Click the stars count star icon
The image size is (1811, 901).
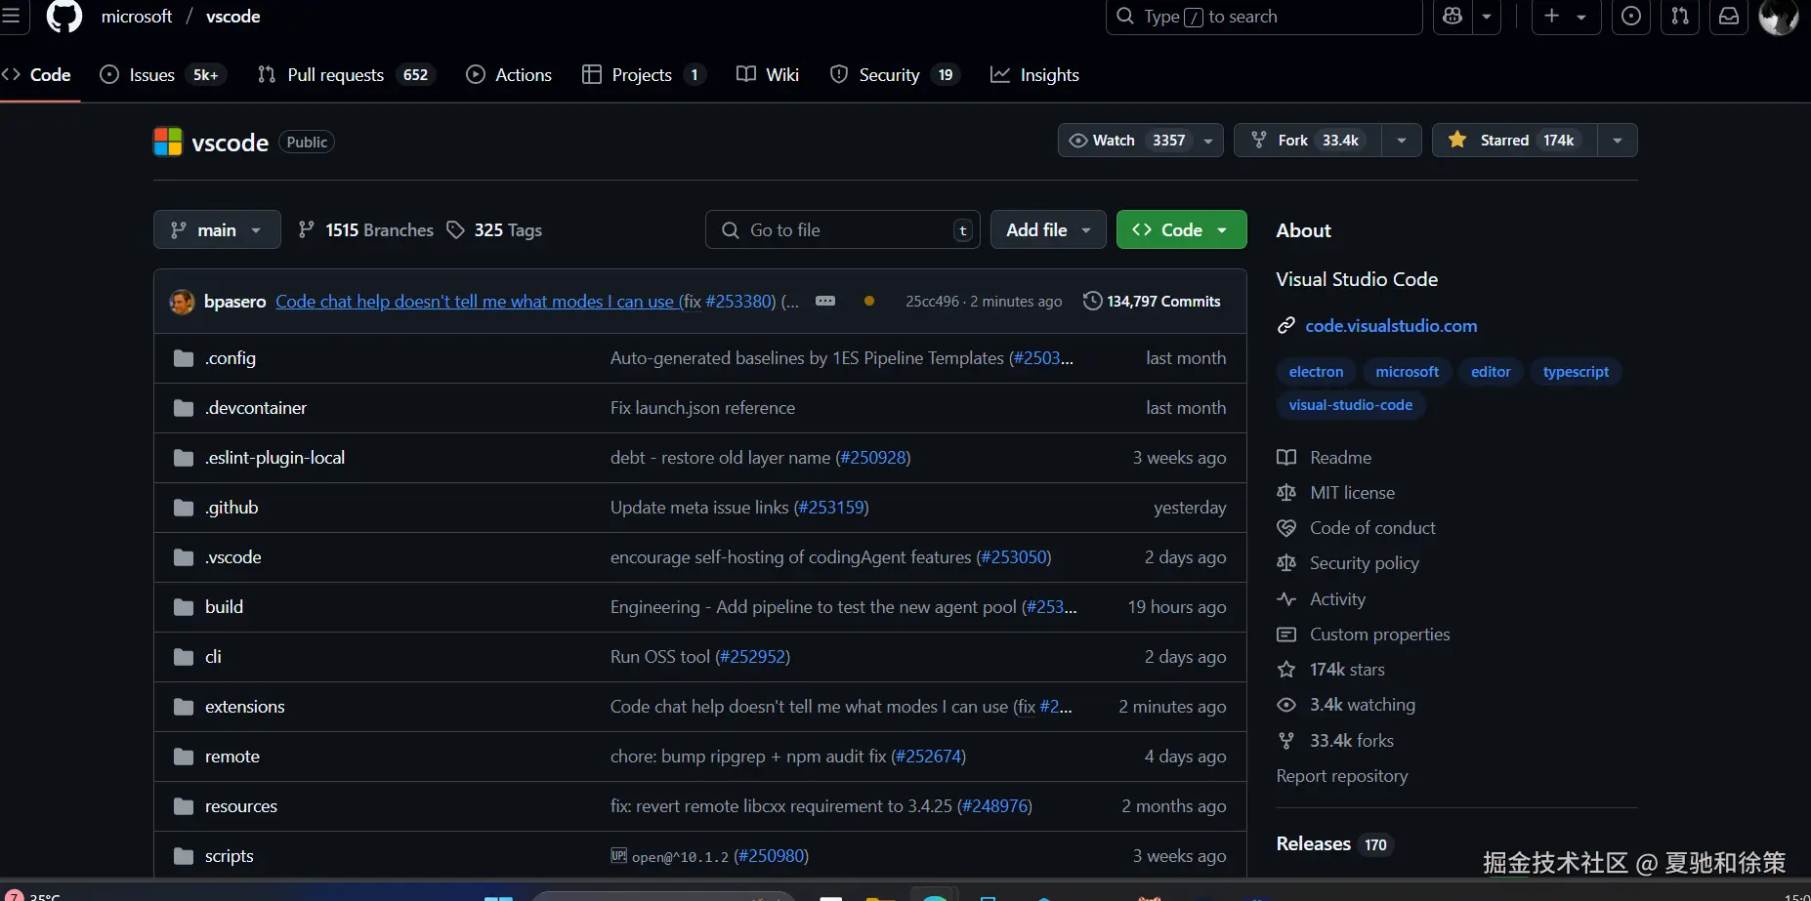[x=1286, y=670]
